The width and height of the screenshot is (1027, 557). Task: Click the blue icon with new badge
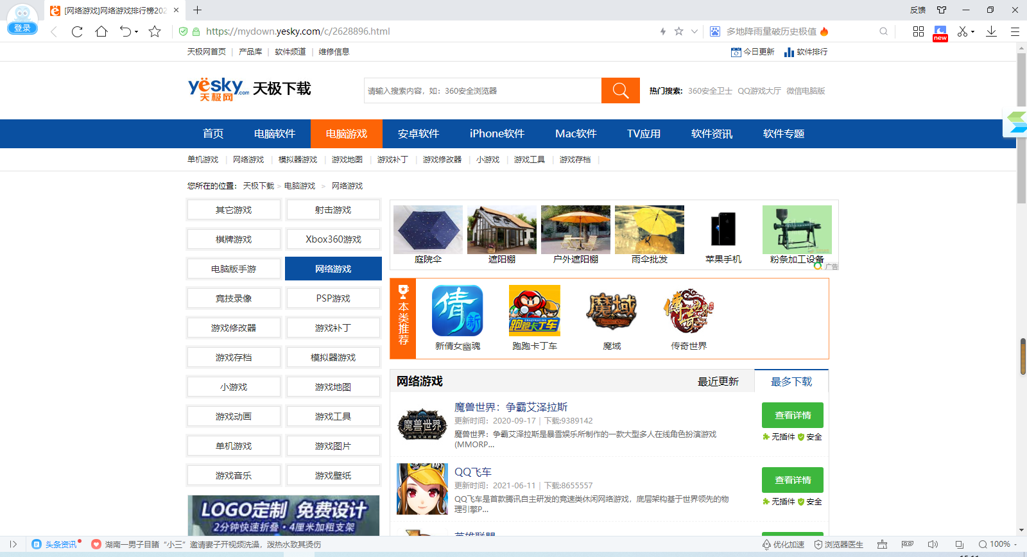[940, 33]
